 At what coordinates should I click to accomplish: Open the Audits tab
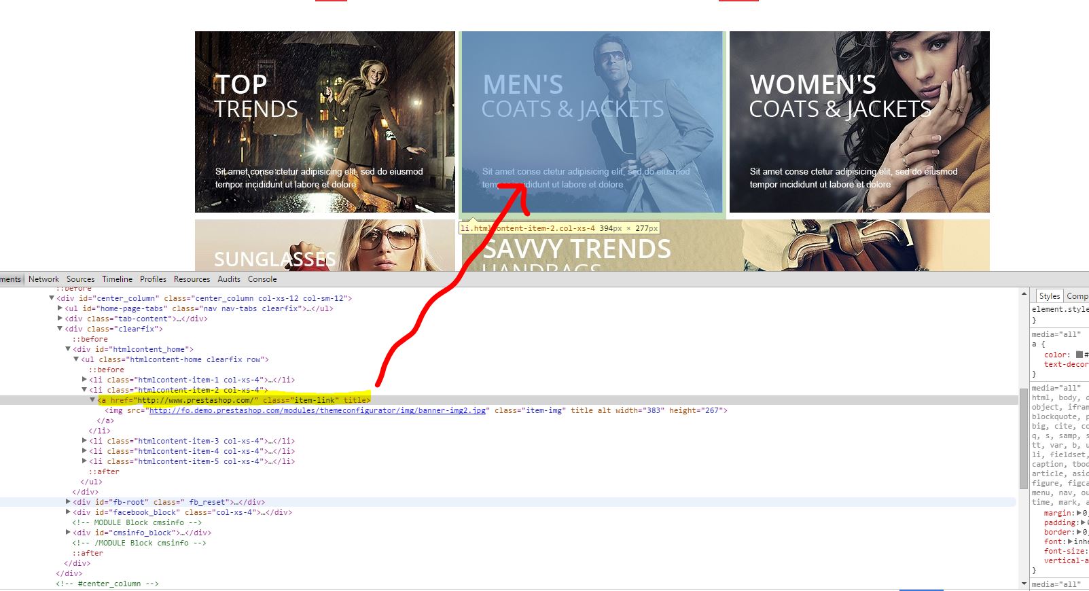229,279
